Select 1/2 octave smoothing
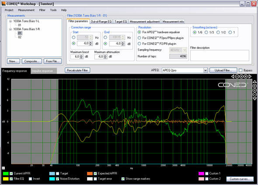Image resolution: width=258 pixels, height=185 pixels. tap(218, 32)
